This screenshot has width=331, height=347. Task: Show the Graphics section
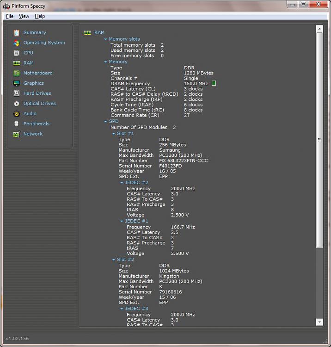(x=34, y=83)
